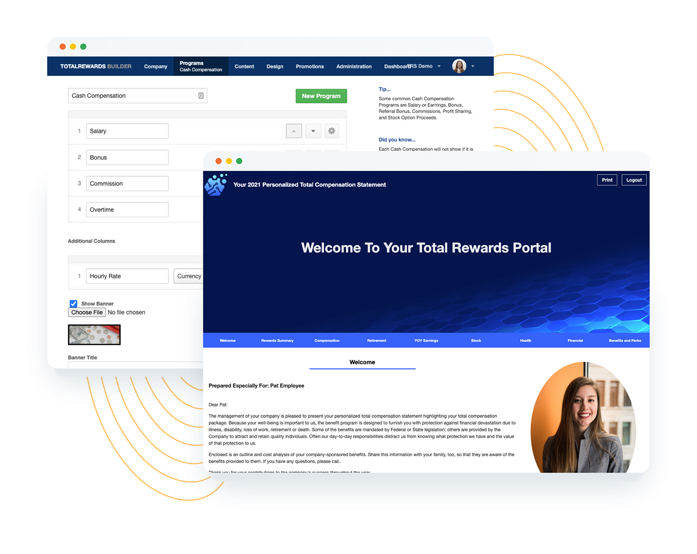Click the Logout button in portal
Screen dimensions: 697x554
pyautogui.click(x=634, y=180)
